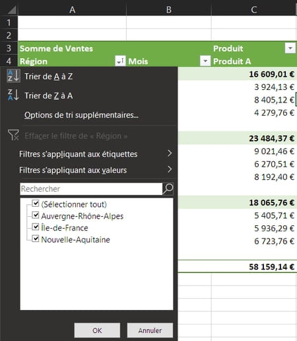Click the clear filter funnel icon
This screenshot has height=341, width=297.
coord(13,135)
